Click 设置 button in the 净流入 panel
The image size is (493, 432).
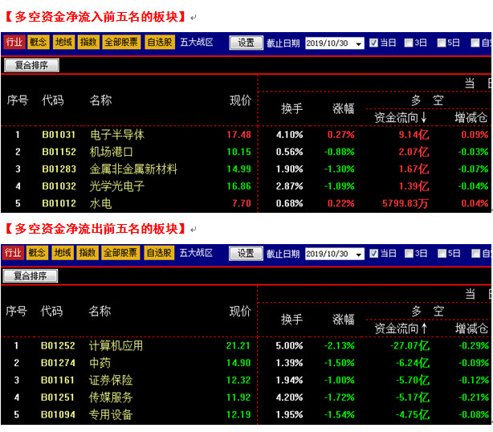246,43
